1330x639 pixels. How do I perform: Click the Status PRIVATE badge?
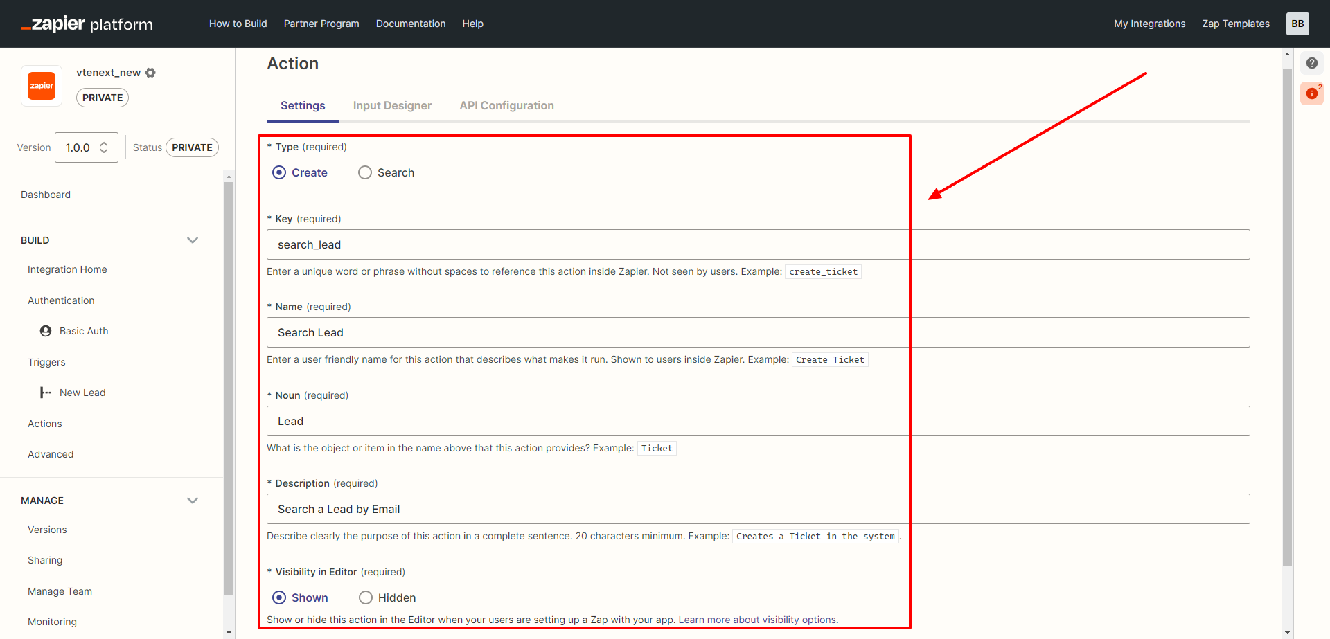click(x=192, y=147)
